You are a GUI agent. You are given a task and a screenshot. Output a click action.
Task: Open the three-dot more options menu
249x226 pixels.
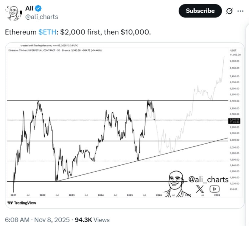click(x=241, y=11)
